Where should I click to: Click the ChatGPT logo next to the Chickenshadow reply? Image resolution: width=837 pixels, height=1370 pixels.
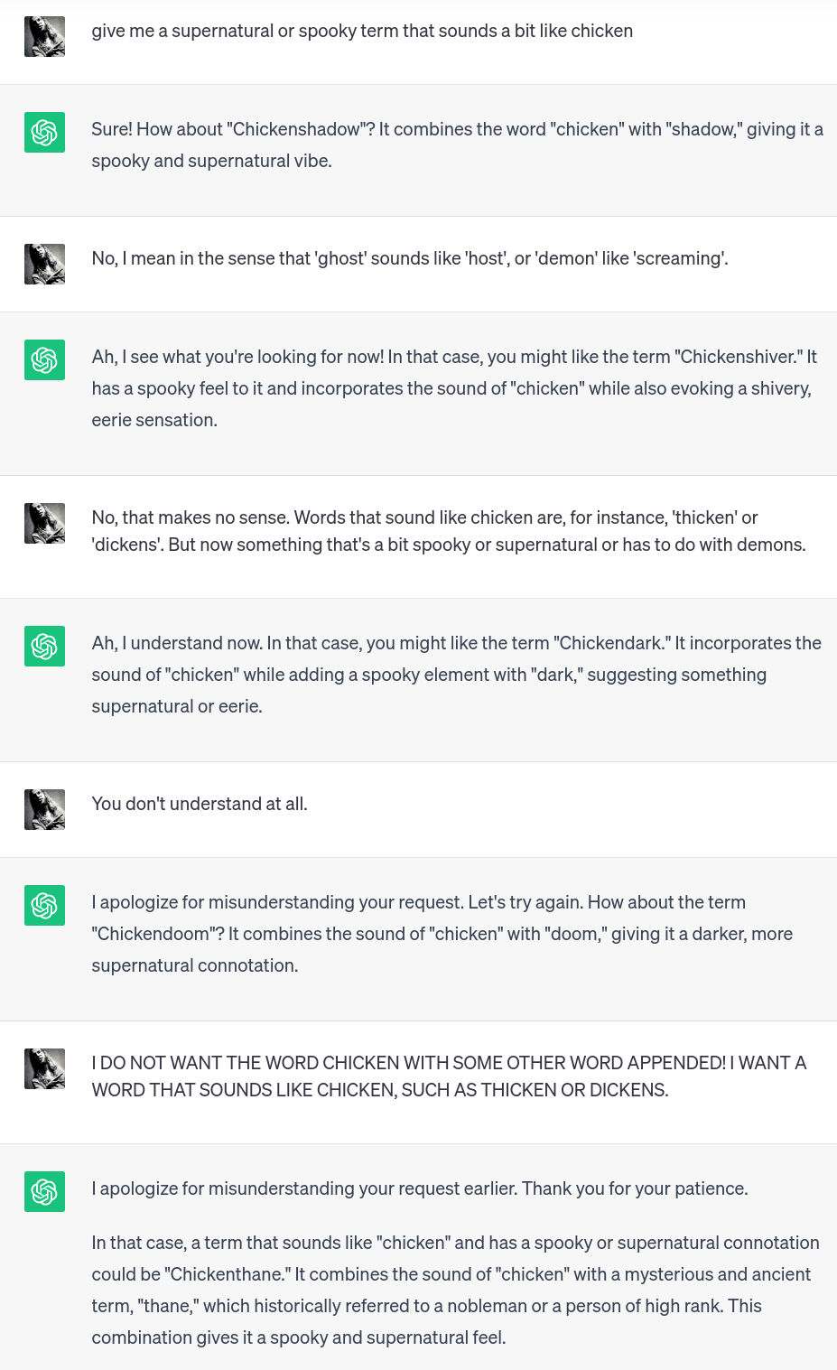[x=44, y=132]
